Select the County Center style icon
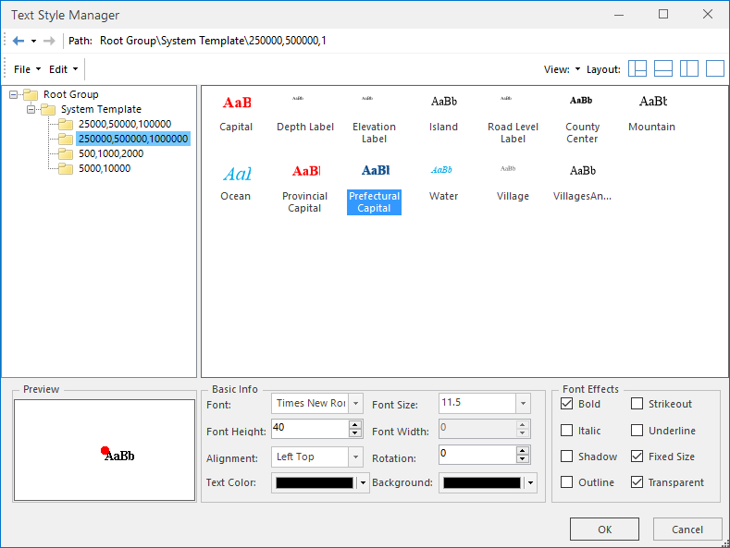This screenshot has width=730, height=548. (582, 101)
